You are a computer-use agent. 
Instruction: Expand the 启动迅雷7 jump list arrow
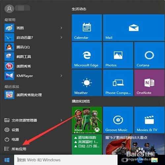coord(61,38)
